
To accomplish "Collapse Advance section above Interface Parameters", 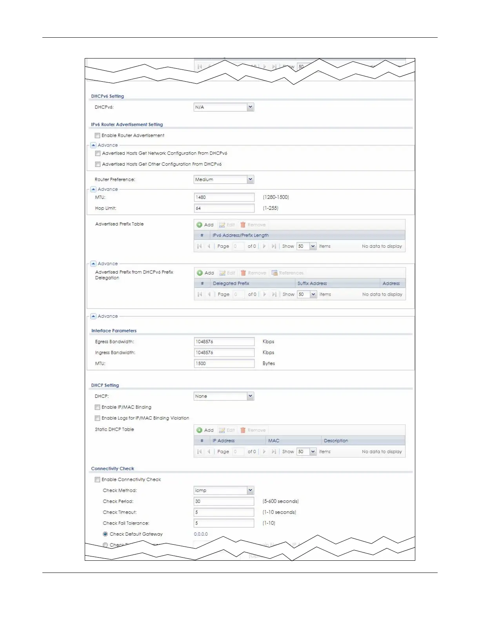I will pyautogui.click(x=93, y=316).
